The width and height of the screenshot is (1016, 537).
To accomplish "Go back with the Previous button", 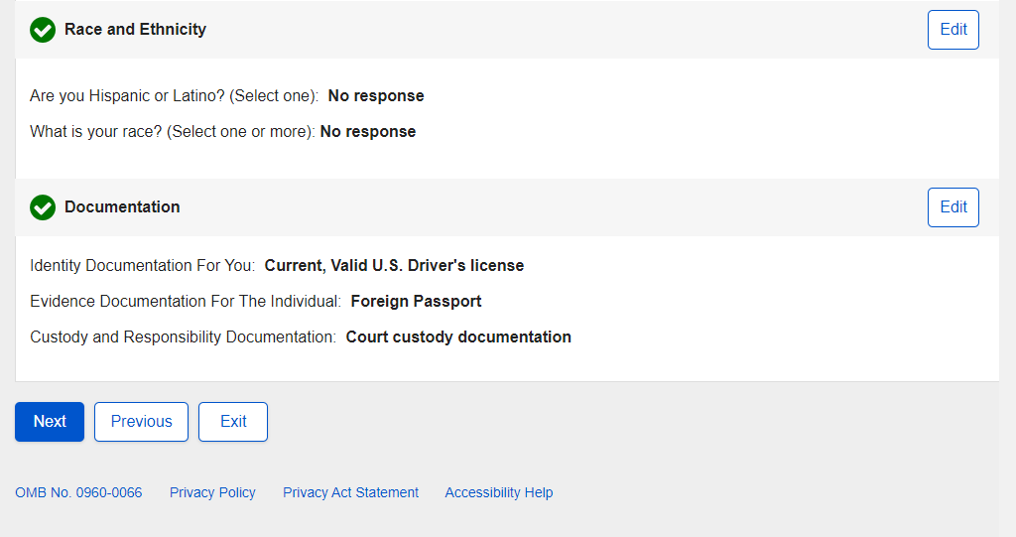I will point(141,422).
